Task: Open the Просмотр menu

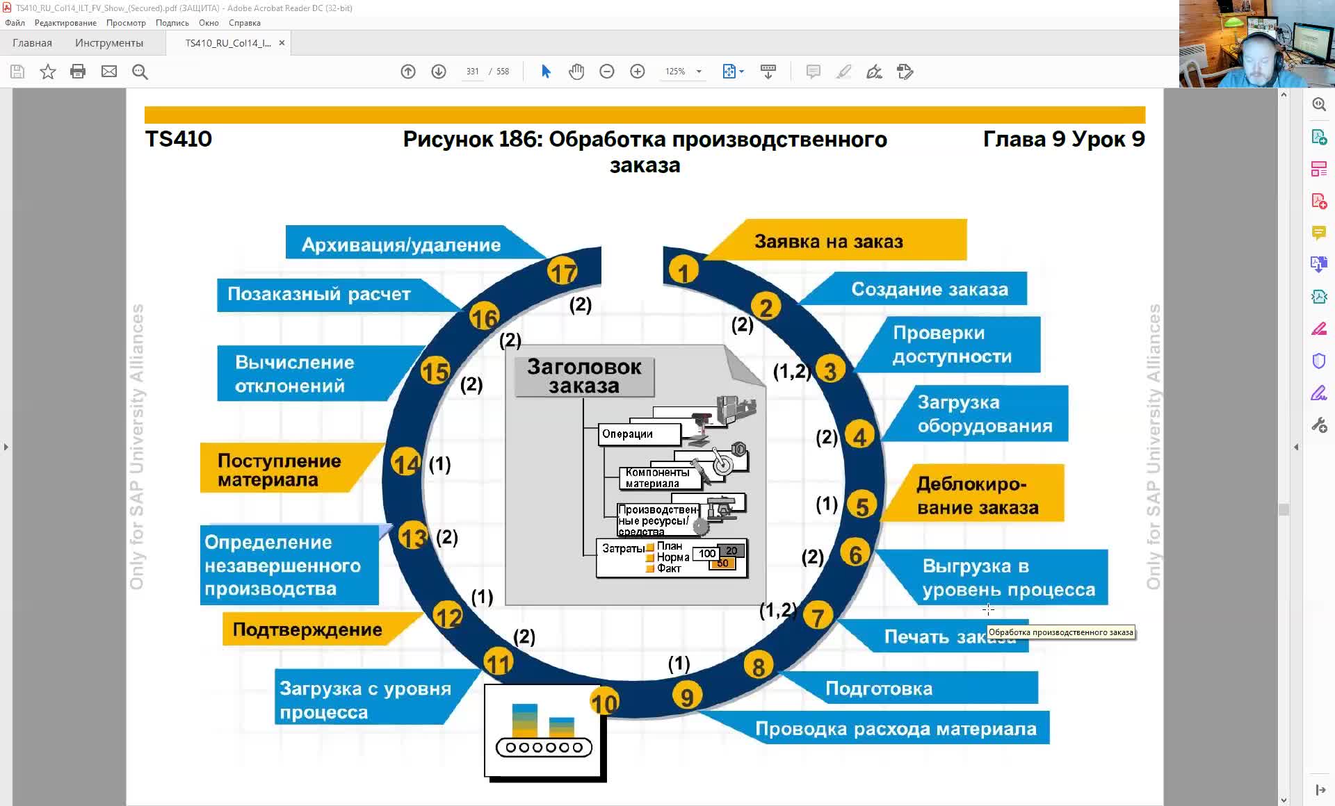Action: [126, 23]
